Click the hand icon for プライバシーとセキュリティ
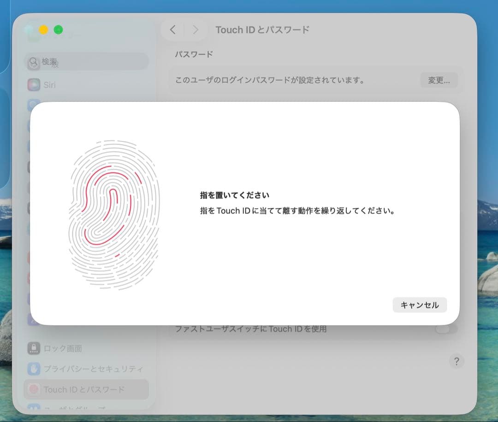The image size is (498, 422). 33,369
